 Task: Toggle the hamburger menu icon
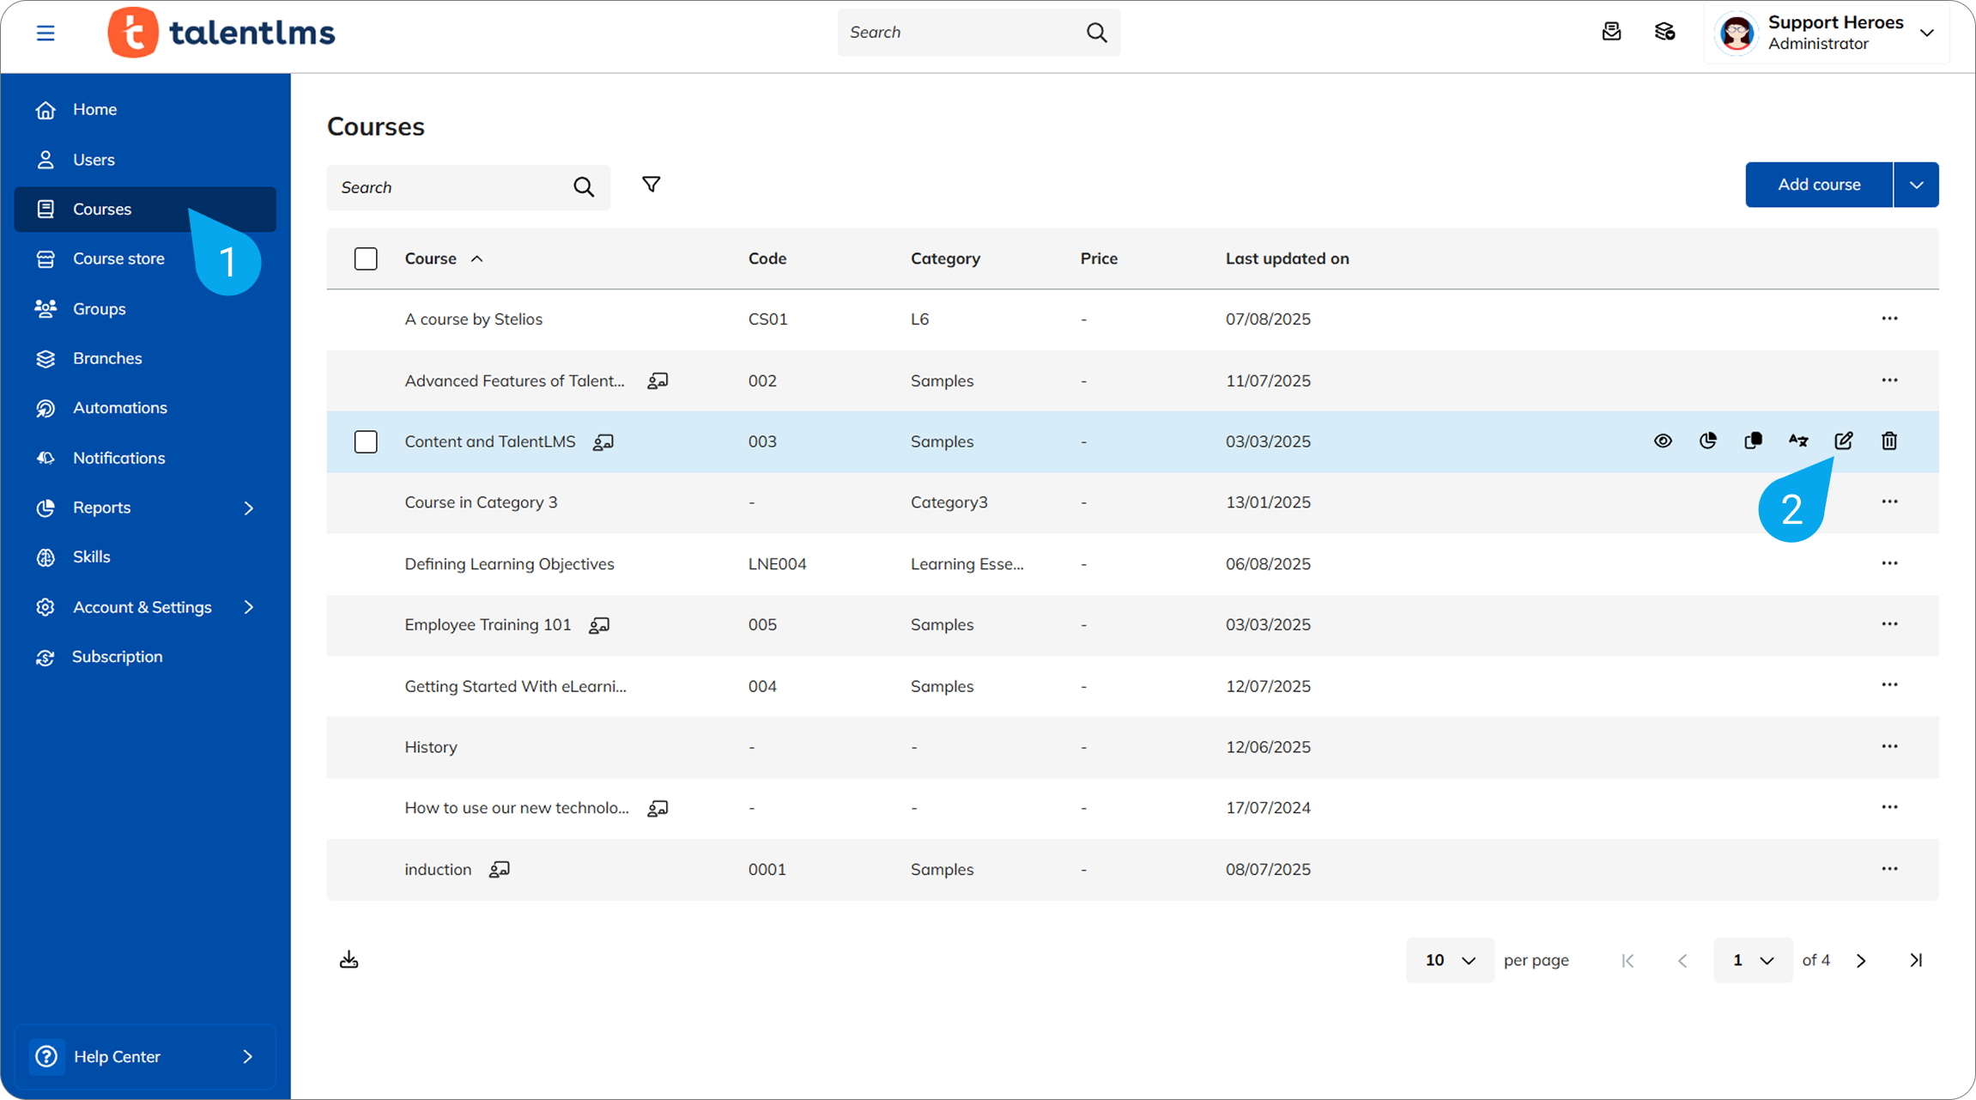[45, 33]
